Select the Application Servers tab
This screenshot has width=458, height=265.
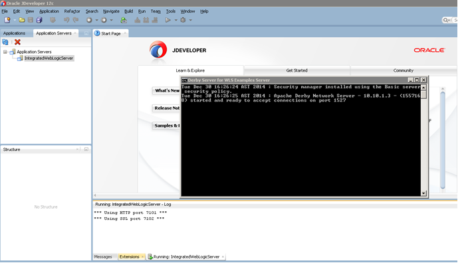(53, 33)
